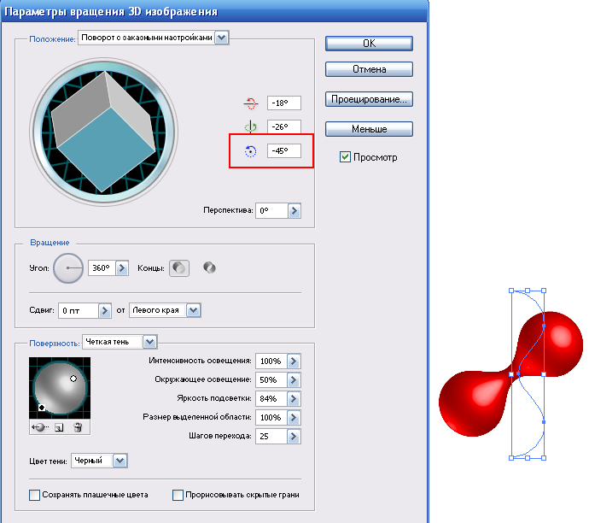This screenshot has width=589, height=523.
Task: Click the Сдвиг field 0 пт
Action: [79, 310]
